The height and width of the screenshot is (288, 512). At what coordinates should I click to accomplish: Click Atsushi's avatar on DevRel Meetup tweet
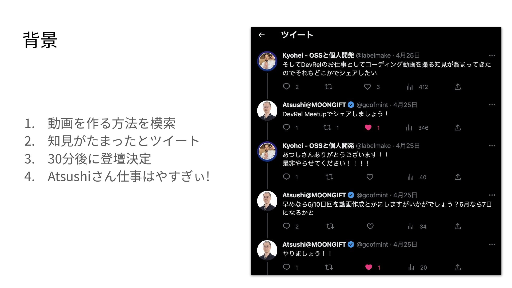[x=267, y=111]
